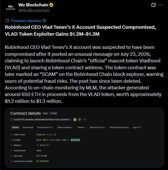Click the red warning icon near VLAD
The width and height of the screenshot is (168, 170).
[55, 135]
